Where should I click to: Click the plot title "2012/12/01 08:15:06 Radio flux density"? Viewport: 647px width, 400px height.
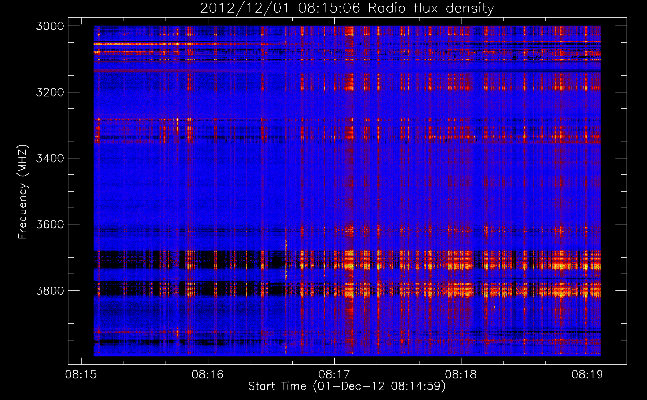click(x=347, y=8)
